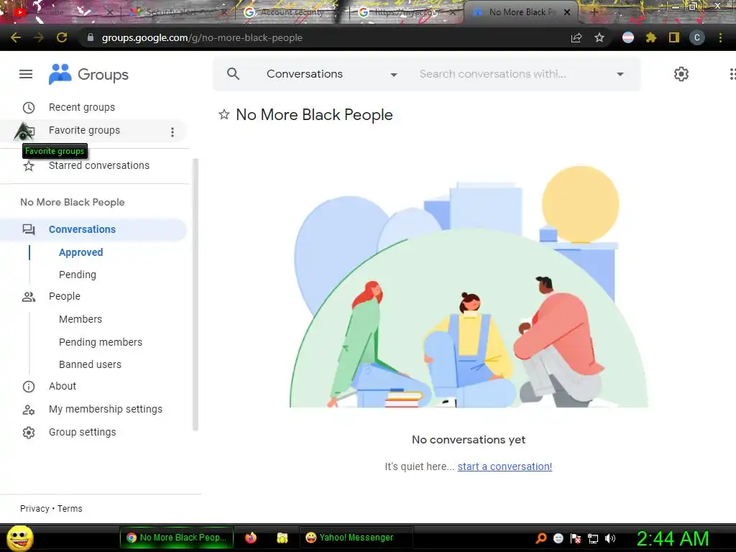Click the volume speaker tray icon

click(x=610, y=538)
